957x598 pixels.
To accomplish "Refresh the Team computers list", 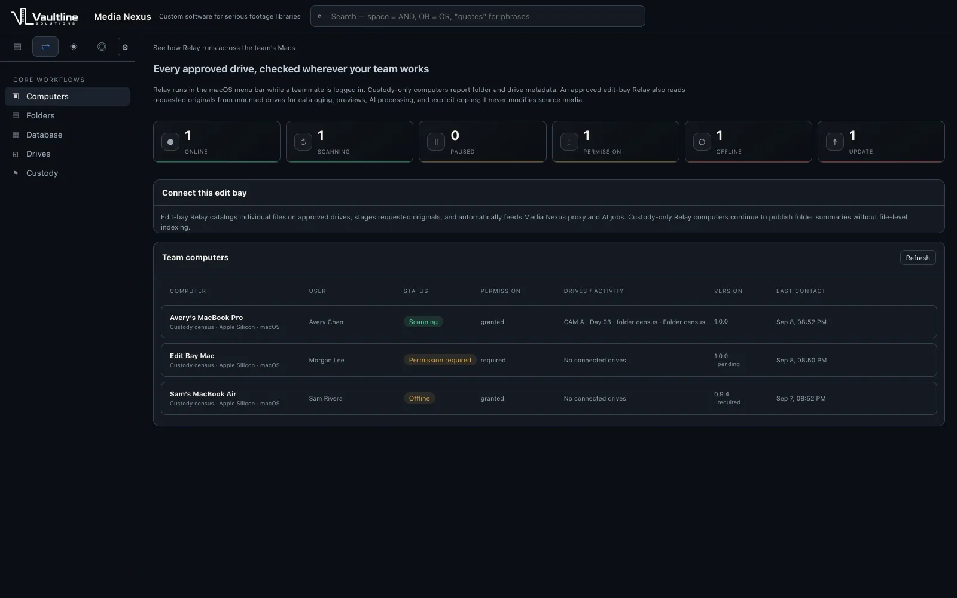I will [x=918, y=258].
